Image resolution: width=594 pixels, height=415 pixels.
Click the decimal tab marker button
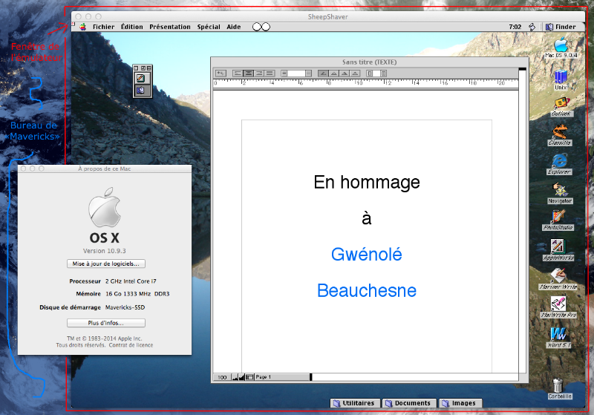355,73
